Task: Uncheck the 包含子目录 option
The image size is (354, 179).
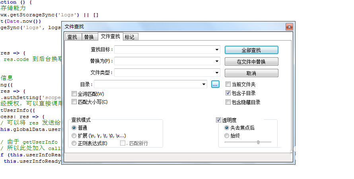Action: [x=228, y=93]
